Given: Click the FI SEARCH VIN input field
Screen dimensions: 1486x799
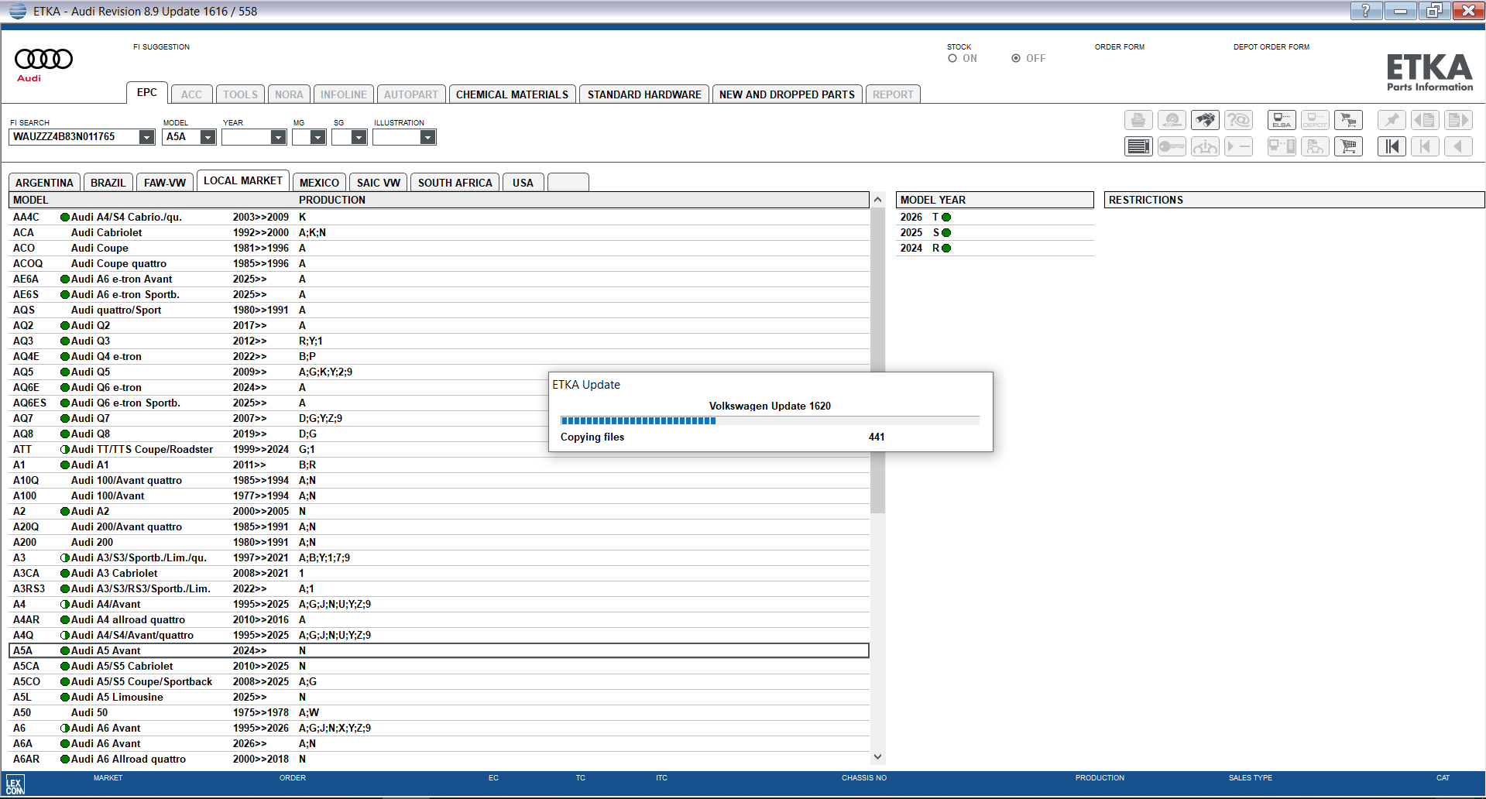Looking at the screenshot, I should point(74,137).
